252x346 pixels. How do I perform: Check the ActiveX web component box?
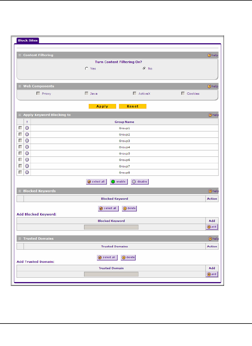(x=134, y=93)
